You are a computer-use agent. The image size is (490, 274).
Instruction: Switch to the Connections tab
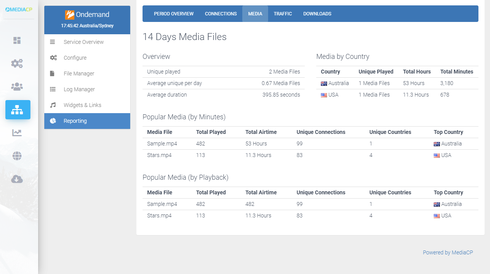point(221,14)
